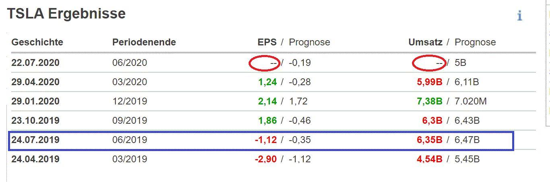The image size is (550, 182).
Task: Select the 7.020M revenue forecast
Action: coord(471,101)
